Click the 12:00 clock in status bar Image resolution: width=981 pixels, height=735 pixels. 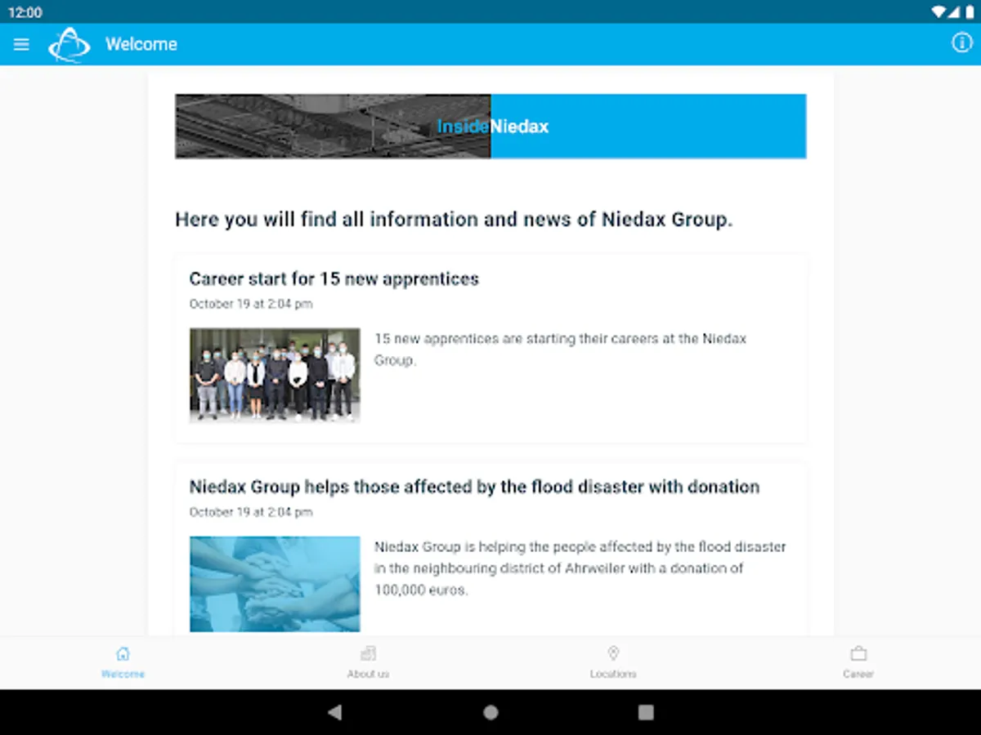coord(25,12)
